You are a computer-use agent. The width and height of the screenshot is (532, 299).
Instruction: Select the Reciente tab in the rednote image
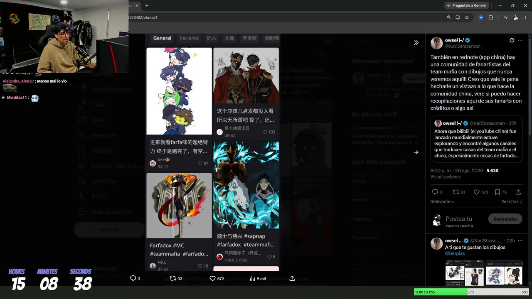(x=189, y=38)
